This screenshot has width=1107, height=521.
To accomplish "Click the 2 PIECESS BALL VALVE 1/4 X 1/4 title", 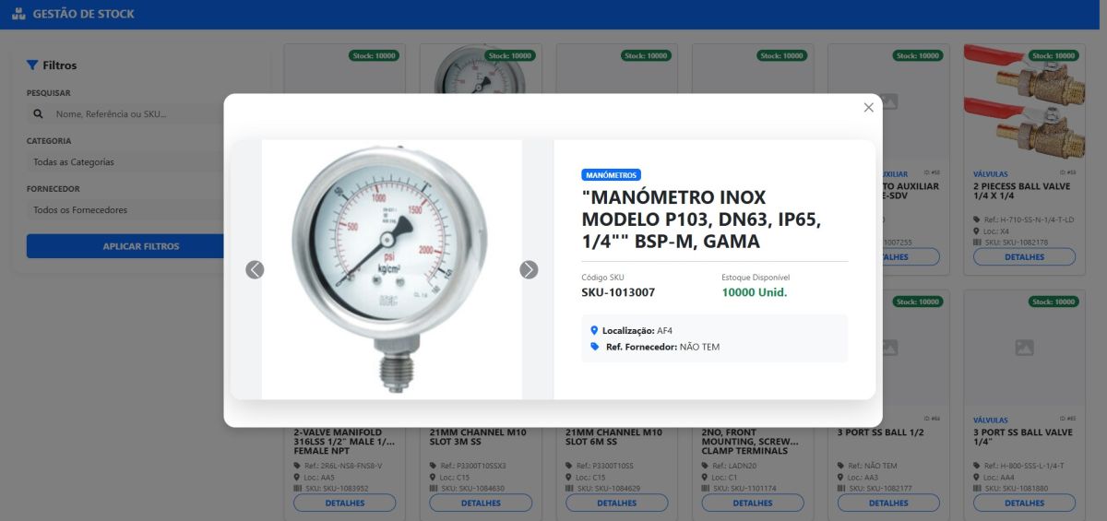I will coord(1022,191).
